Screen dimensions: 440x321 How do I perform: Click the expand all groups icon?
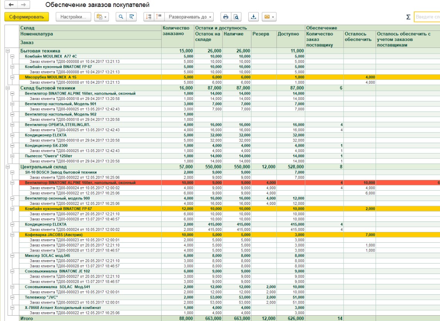pos(149,17)
